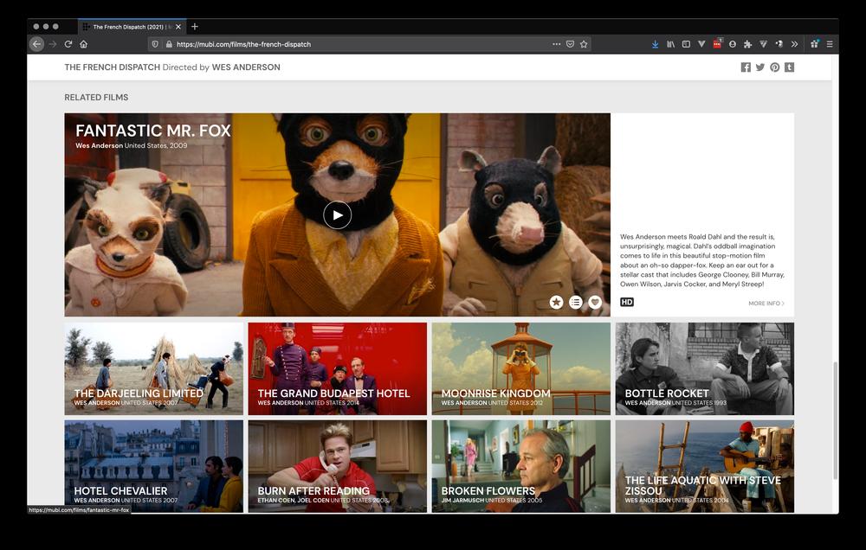This screenshot has width=866, height=550.
Task: Open the Library bookshelf icon
Action: tap(670, 44)
